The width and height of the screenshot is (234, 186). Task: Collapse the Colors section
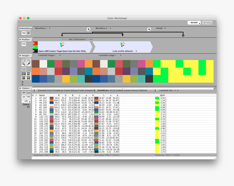20,89
